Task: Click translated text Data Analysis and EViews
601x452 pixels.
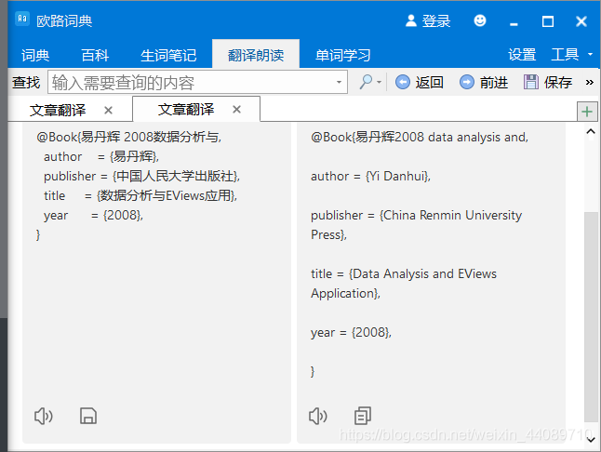Action: (424, 273)
